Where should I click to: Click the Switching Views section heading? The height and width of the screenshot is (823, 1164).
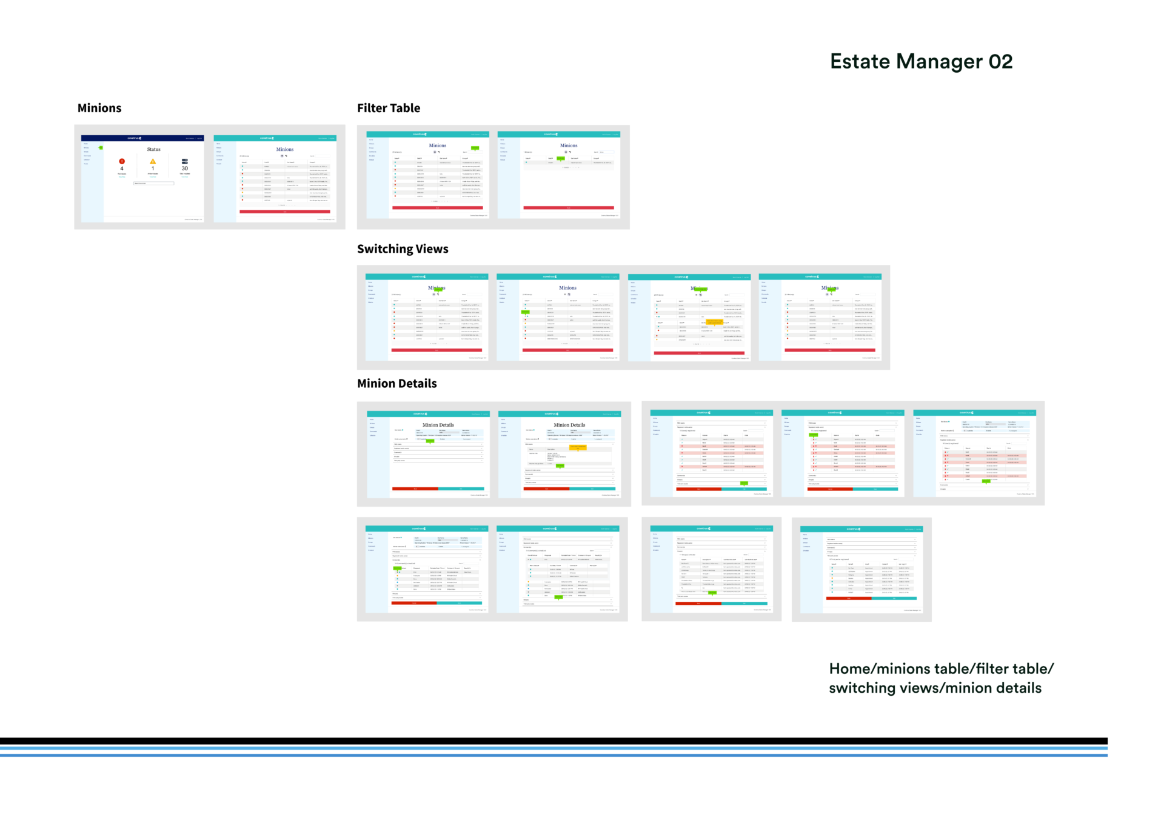click(403, 249)
